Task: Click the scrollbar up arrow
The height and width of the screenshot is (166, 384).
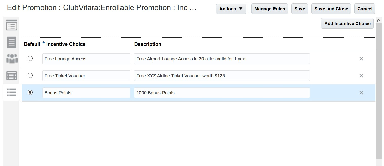Action: tap(379, 20)
